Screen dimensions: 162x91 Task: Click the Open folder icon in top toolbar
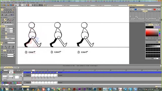click(4, 5)
